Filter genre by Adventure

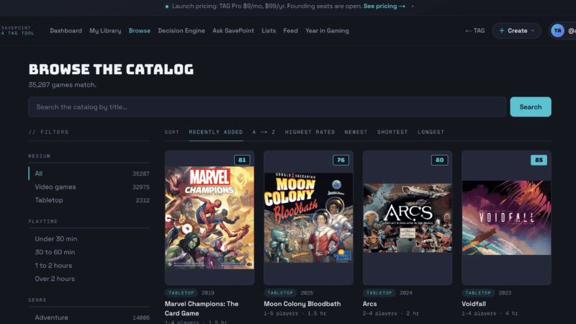pos(89,318)
